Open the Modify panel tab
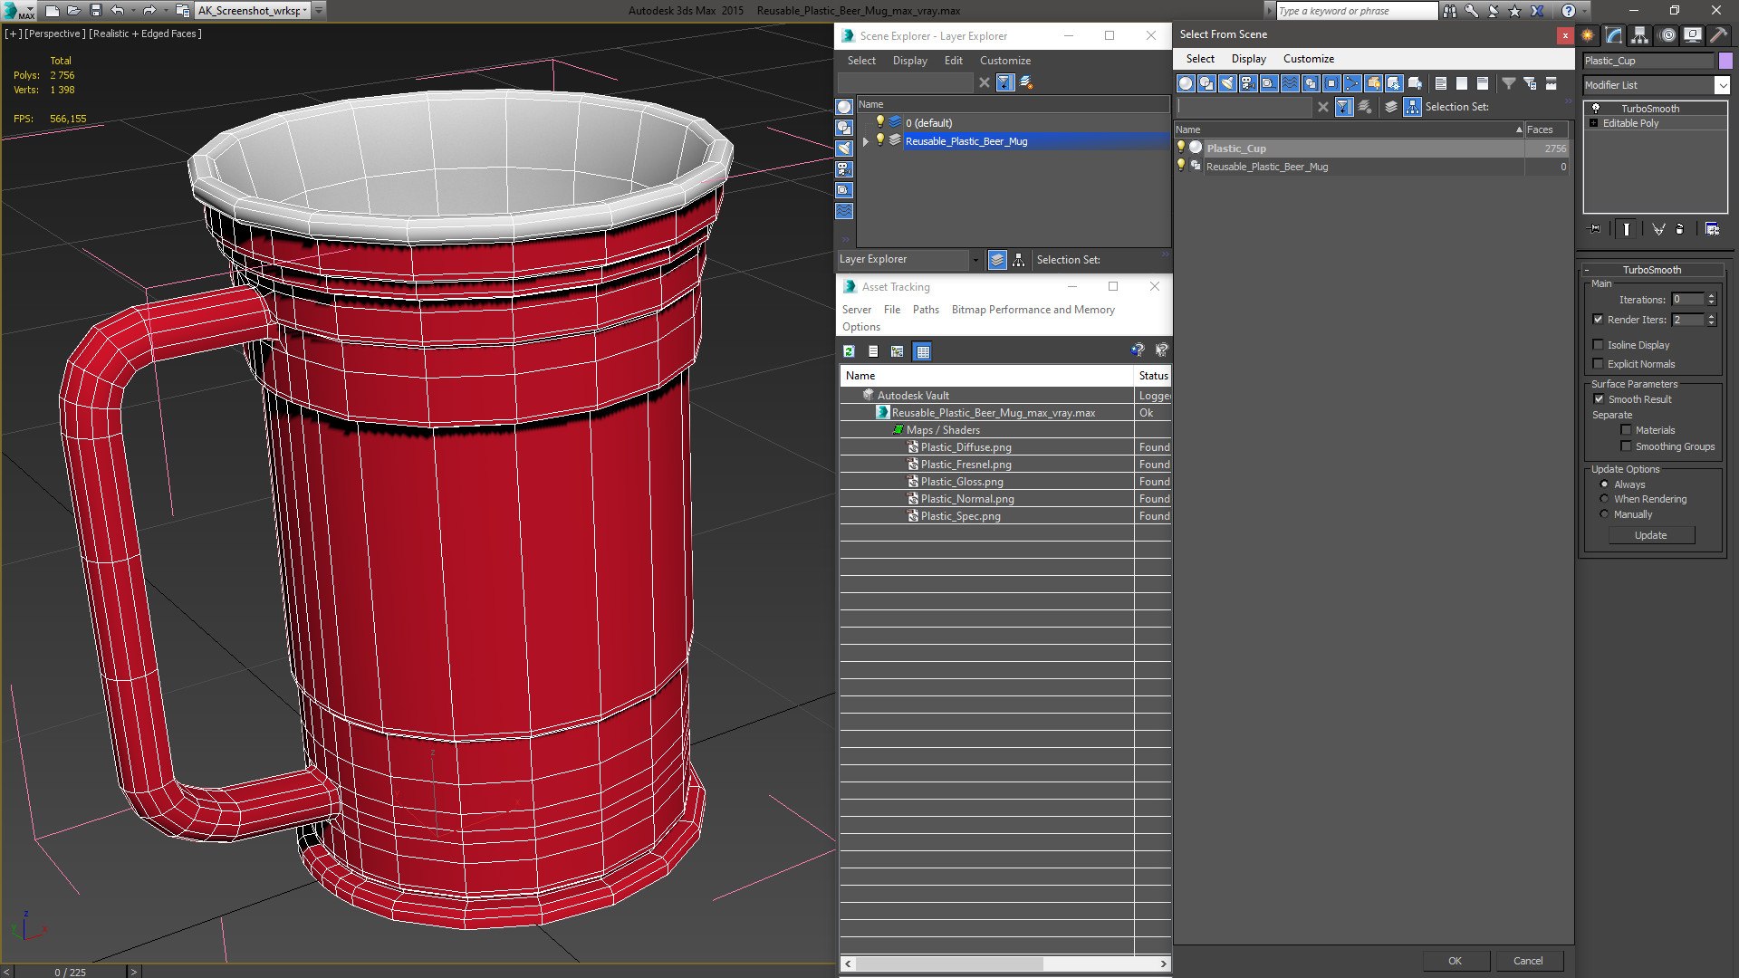The width and height of the screenshot is (1739, 978). click(1614, 35)
